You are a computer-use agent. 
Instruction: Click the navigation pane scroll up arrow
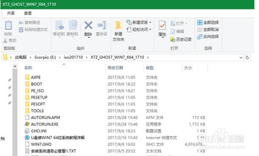pyautogui.click(x=15, y=66)
